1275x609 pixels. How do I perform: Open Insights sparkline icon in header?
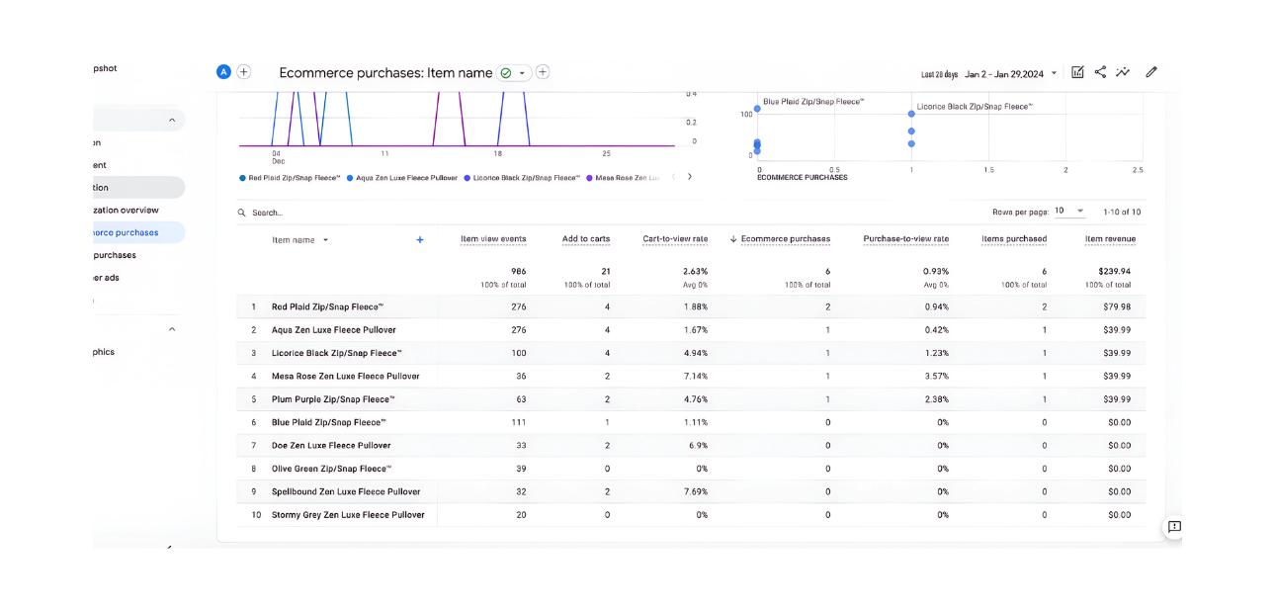tap(1123, 72)
